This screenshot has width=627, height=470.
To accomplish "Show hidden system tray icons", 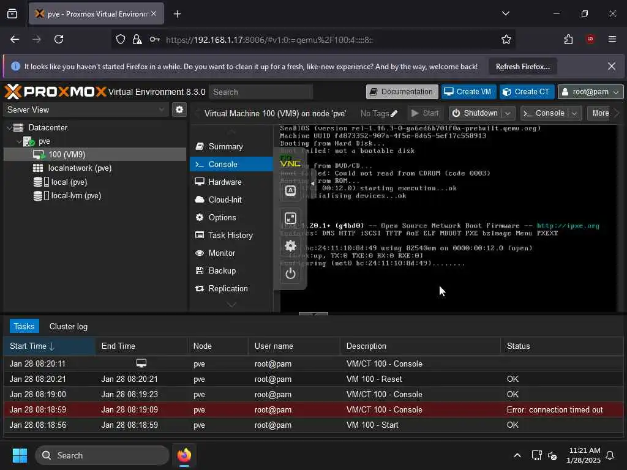I will (517, 455).
